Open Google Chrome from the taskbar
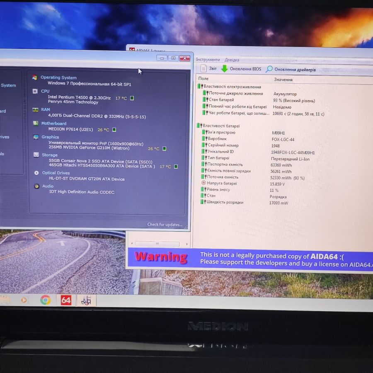The width and height of the screenshot is (373, 373). click(46, 300)
